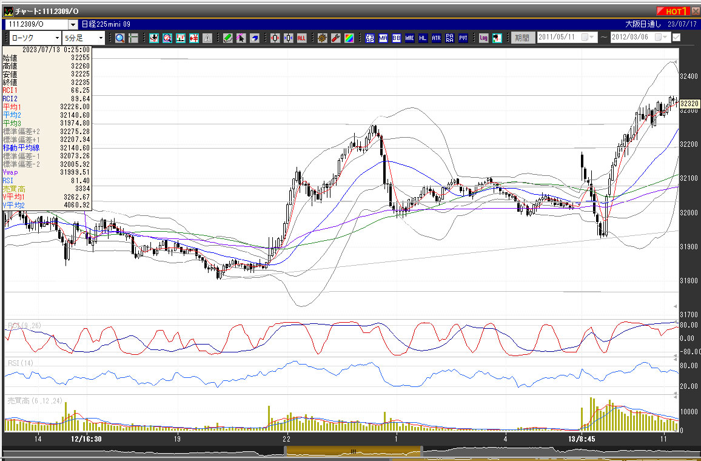Click the V平均2 4060.92 row
701x461 pixels.
coord(46,205)
